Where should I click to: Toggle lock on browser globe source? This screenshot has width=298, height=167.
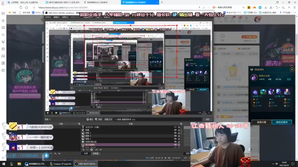[x=179, y=130]
